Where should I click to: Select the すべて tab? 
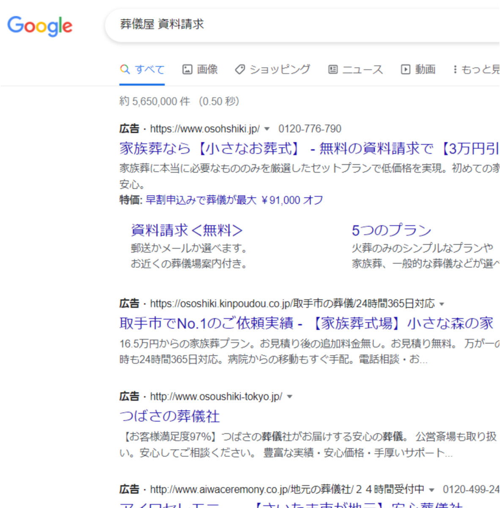click(x=142, y=69)
